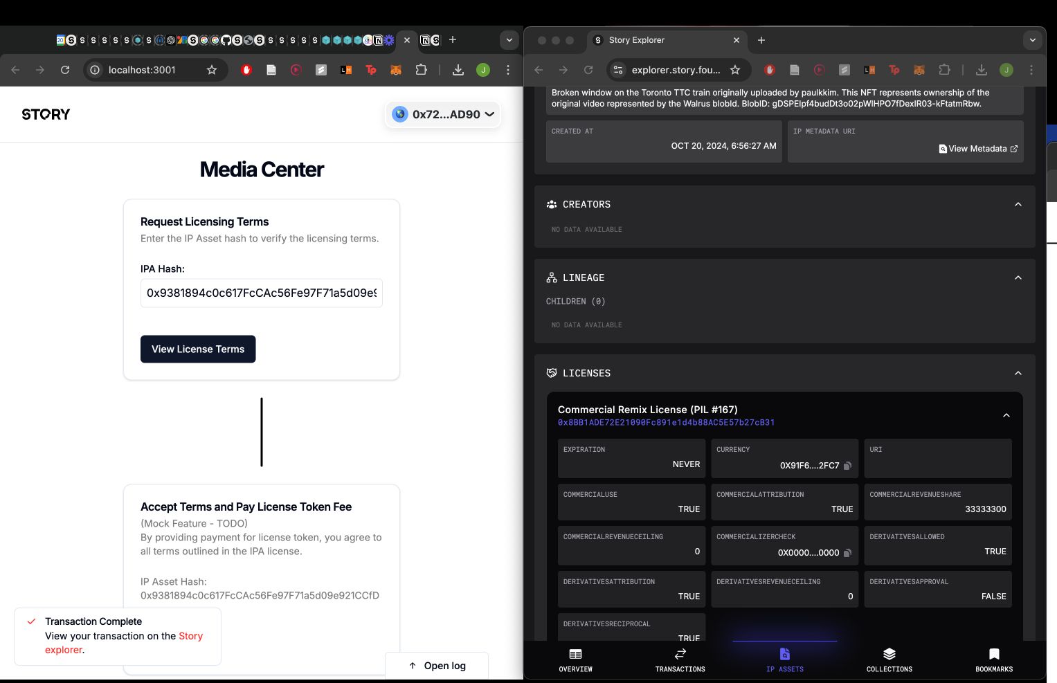
Task: Bookmark Story Explorer page with star
Action: (735, 70)
